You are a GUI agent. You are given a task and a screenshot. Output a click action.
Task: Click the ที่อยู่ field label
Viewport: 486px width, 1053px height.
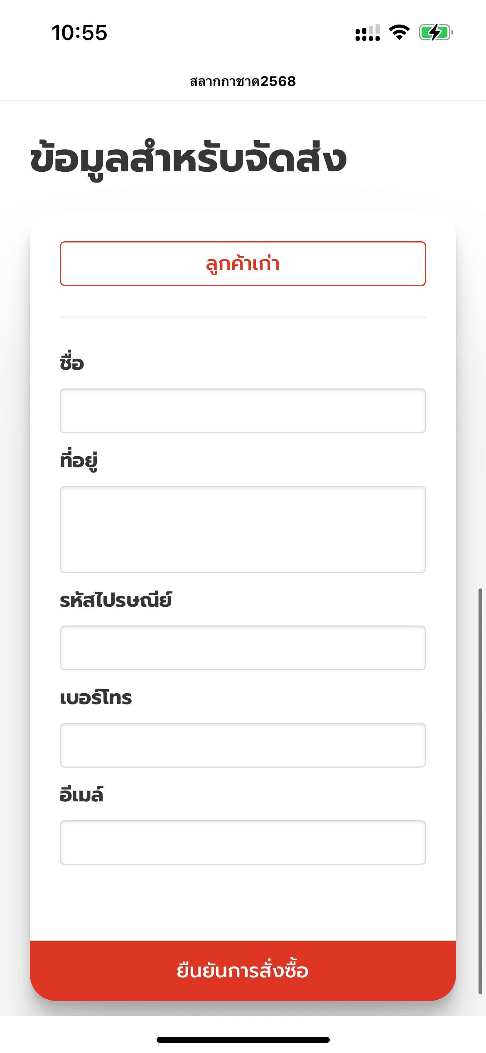tap(79, 460)
